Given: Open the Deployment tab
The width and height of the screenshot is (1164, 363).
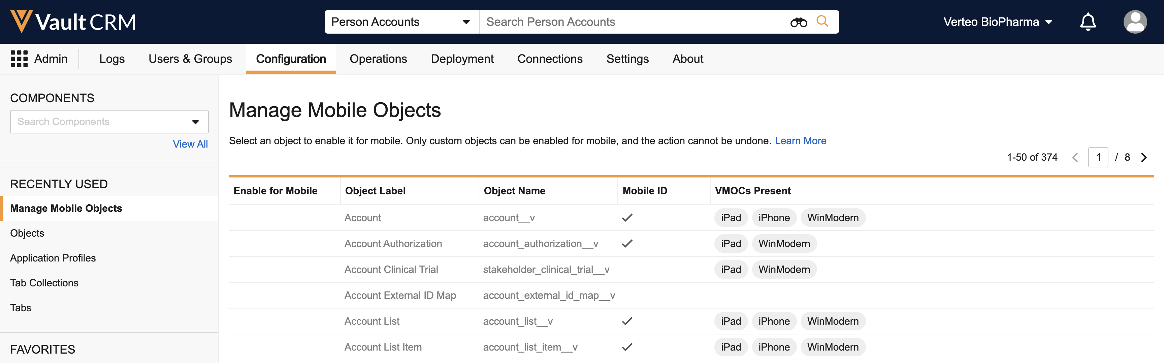Looking at the screenshot, I should coord(462,58).
